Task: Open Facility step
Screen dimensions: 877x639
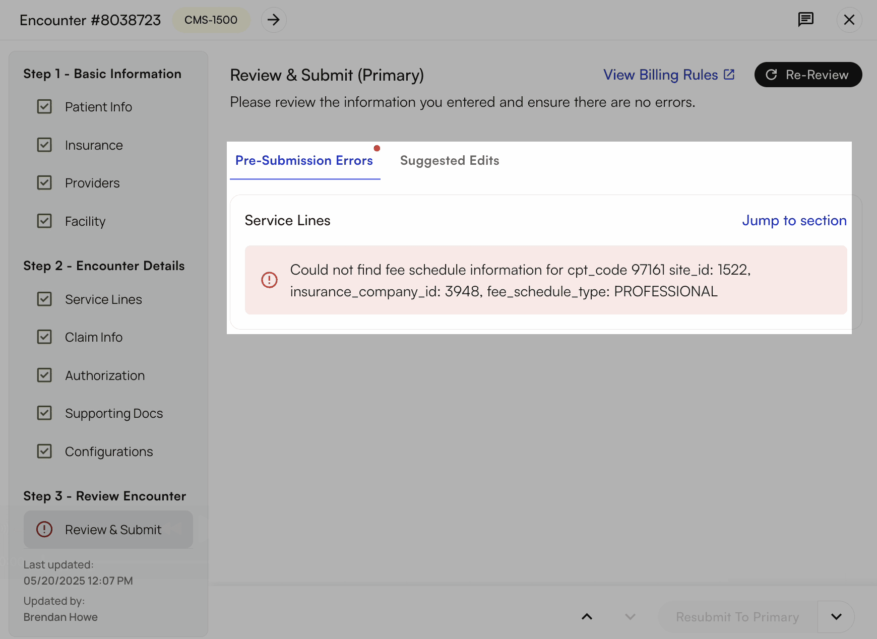Action: 85,221
